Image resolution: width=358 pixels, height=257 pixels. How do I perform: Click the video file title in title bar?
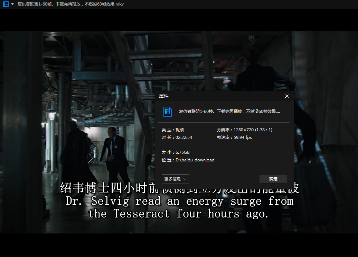pyautogui.click(x=70, y=4)
